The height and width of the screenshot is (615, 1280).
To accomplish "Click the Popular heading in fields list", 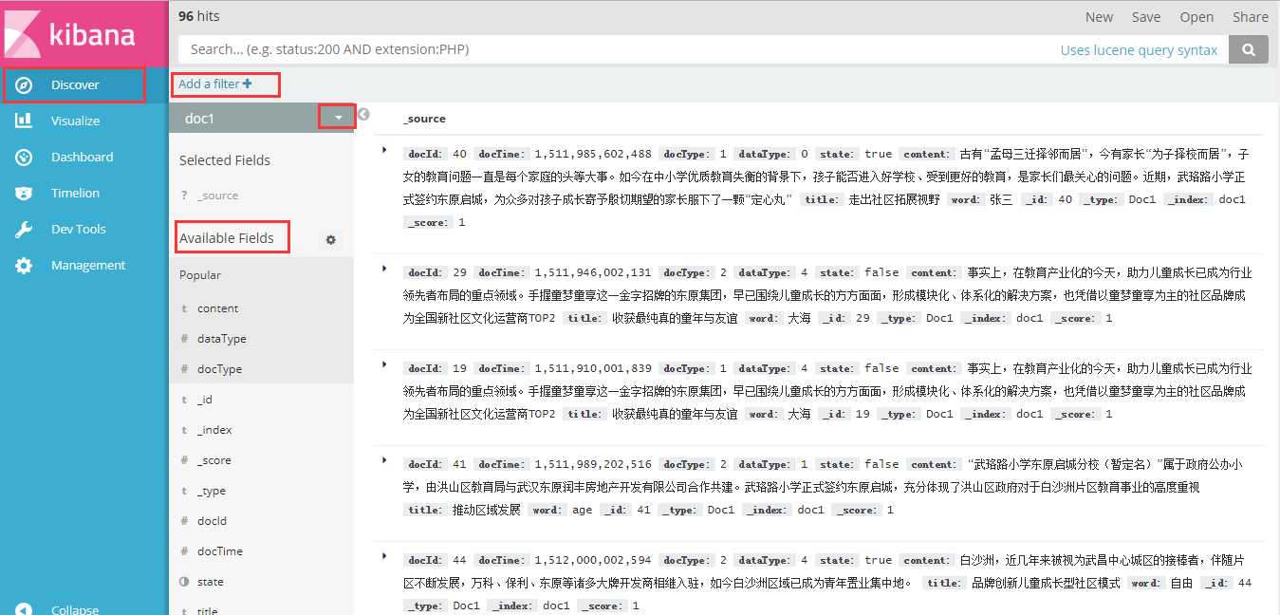I will pyautogui.click(x=200, y=275).
